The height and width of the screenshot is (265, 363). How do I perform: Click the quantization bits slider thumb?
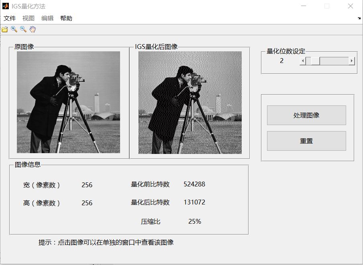click(x=313, y=61)
